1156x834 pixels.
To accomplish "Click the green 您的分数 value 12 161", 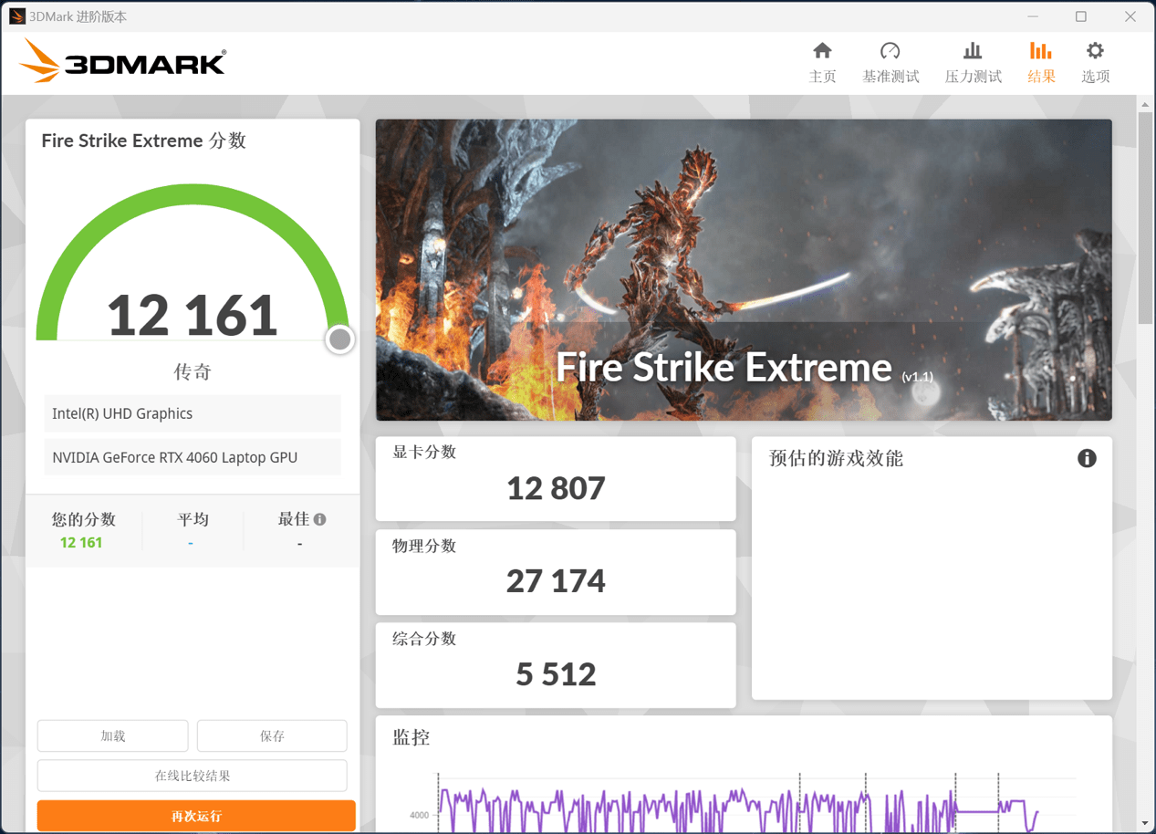I will pyautogui.click(x=81, y=542).
